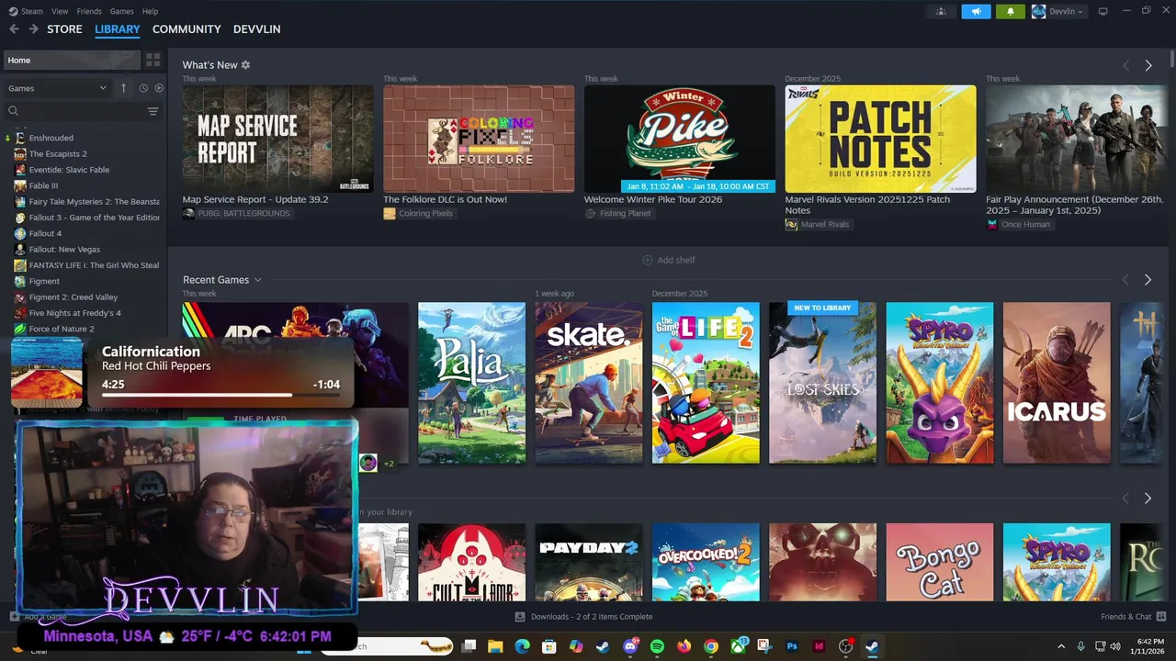Seek in Californication progress bar

220,396
